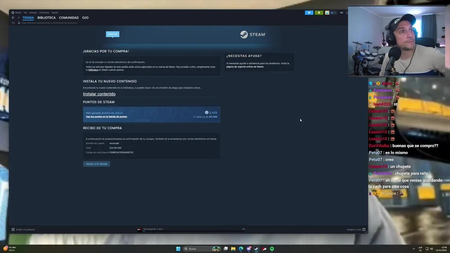Open the Ver menu
450x253 pixels.
[x=25, y=13]
